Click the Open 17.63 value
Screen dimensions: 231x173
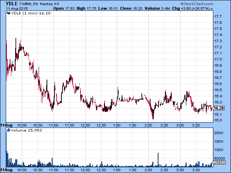(64, 8)
